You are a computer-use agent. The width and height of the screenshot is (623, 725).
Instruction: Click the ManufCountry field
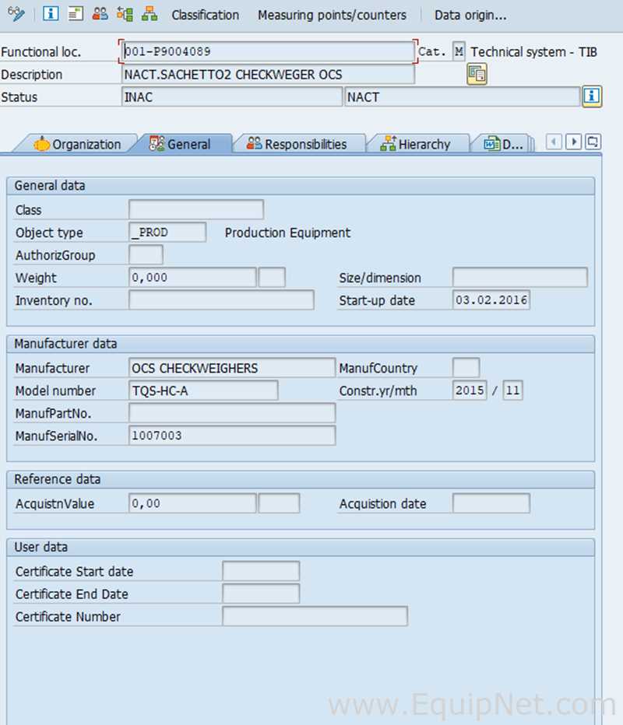(466, 368)
